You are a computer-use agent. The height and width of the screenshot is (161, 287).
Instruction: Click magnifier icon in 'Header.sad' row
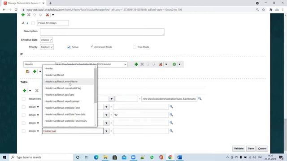(x=171, y=131)
